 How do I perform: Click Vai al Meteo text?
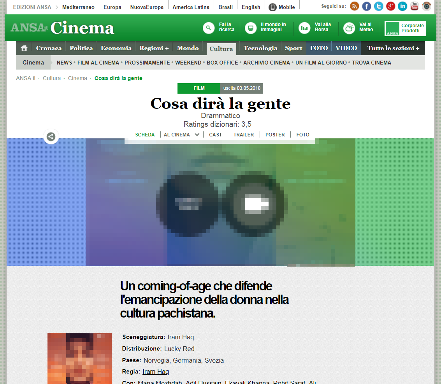366,27
